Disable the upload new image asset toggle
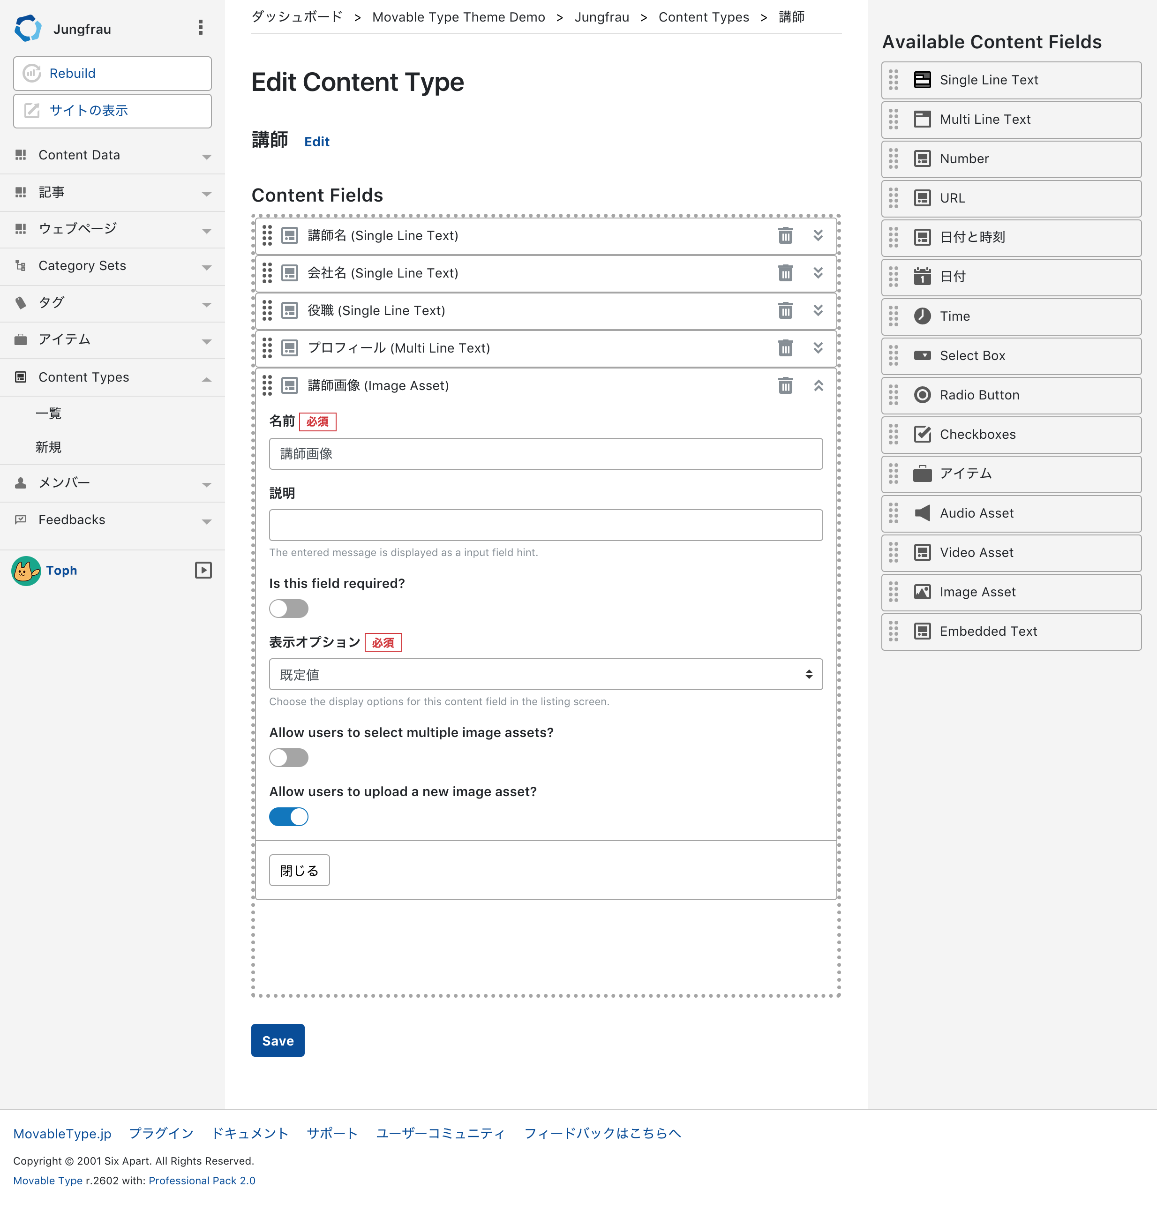Screen dimensions: 1157x1219 [289, 817]
